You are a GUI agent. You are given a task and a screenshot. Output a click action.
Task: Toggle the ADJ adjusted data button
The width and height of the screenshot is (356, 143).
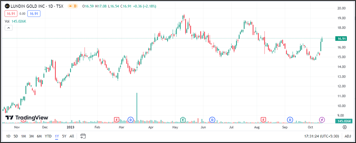(x=348, y=136)
